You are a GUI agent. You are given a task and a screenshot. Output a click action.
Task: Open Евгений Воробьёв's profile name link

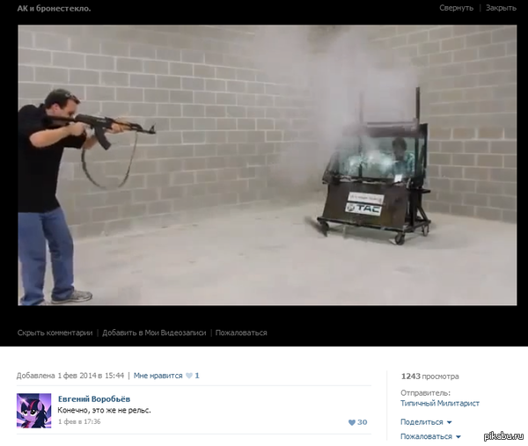click(x=93, y=398)
